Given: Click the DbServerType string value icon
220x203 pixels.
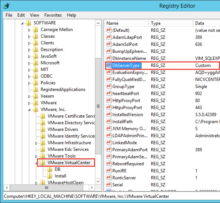Looking at the screenshot, I should tap(109, 65).
